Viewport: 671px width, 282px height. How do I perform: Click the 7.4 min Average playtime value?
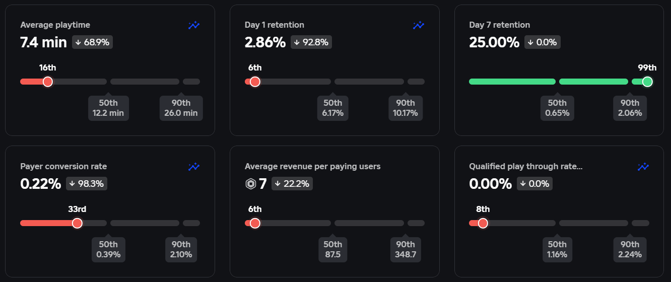click(x=43, y=42)
